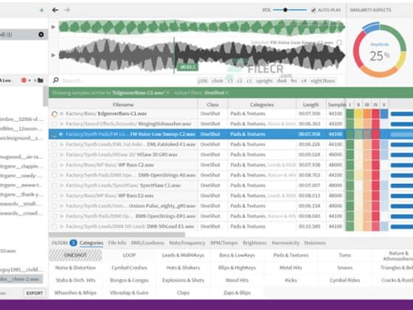Click similarity search icon on EdgewerBass-C1.wav row
Viewport: 413px width, 310px height.
click(55, 114)
